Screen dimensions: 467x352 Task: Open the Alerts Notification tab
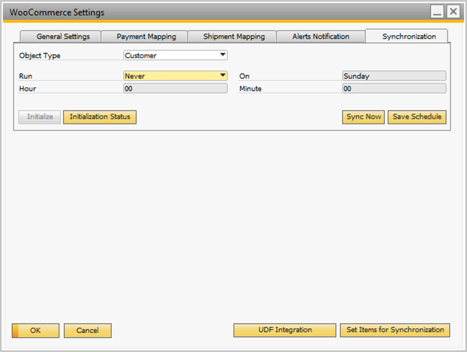tap(321, 36)
